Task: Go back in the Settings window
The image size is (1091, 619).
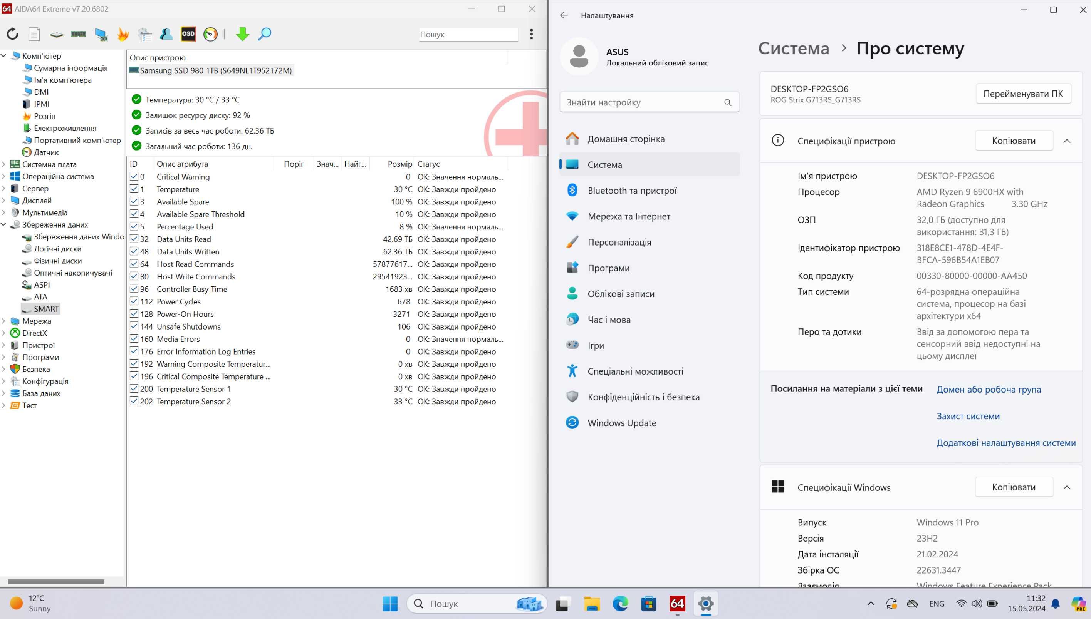Action: [x=564, y=15]
